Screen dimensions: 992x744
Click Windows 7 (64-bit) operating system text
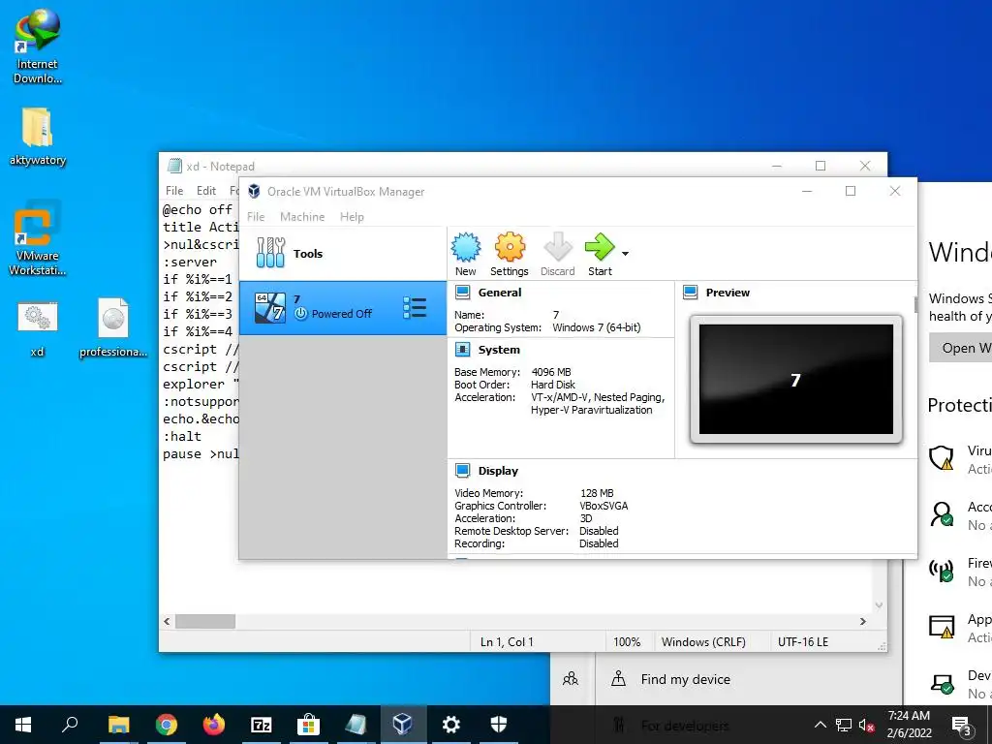click(597, 327)
